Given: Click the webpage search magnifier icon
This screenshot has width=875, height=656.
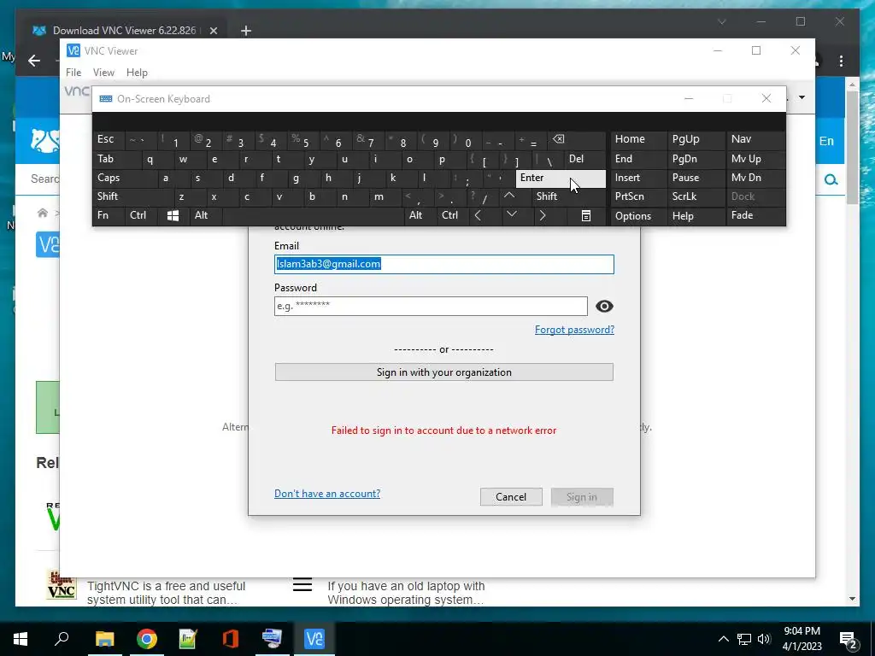Looking at the screenshot, I should (831, 179).
